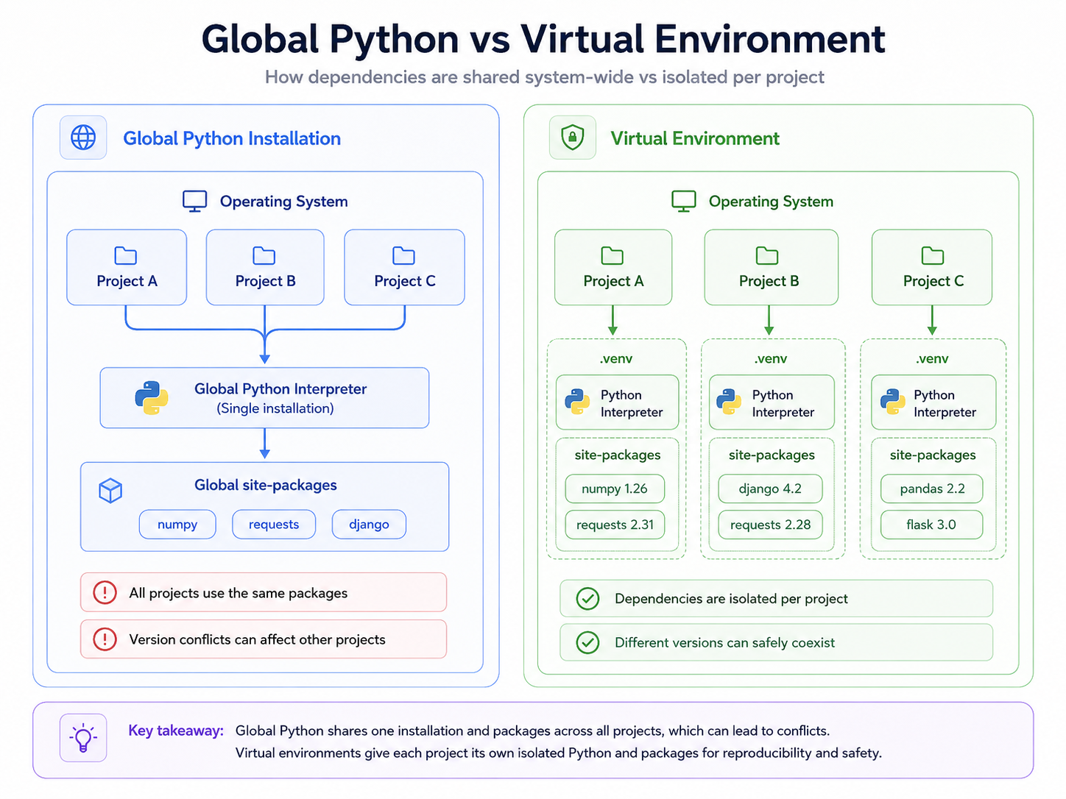The height and width of the screenshot is (799, 1066).
Task: Click Python Interpreter label in Project C's venv
Action: click(945, 403)
